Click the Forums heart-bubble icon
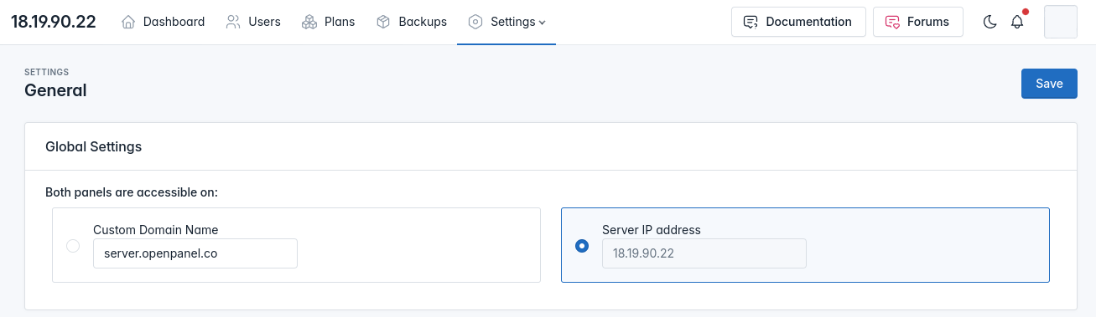 pos(892,22)
